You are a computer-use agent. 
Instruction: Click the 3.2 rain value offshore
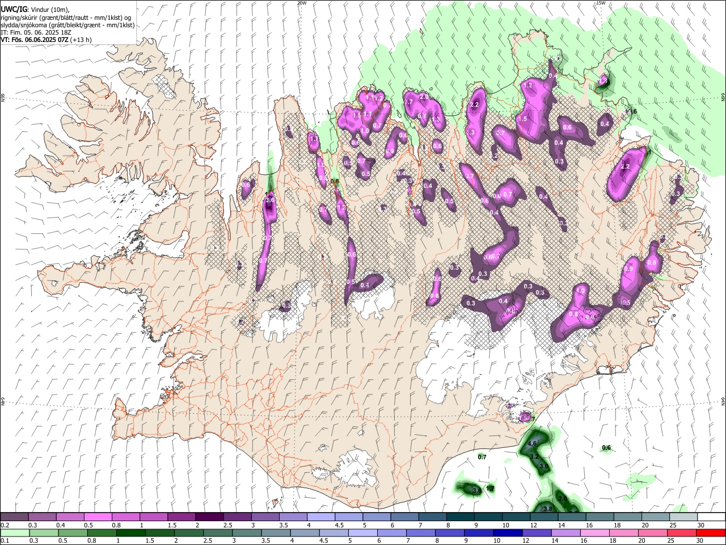tap(534, 456)
